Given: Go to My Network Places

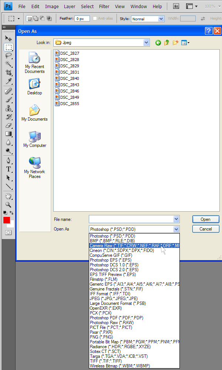Looking at the screenshot, I should (x=35, y=168).
